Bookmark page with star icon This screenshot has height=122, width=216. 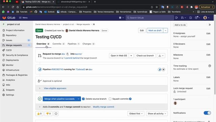click(x=157, y=7)
